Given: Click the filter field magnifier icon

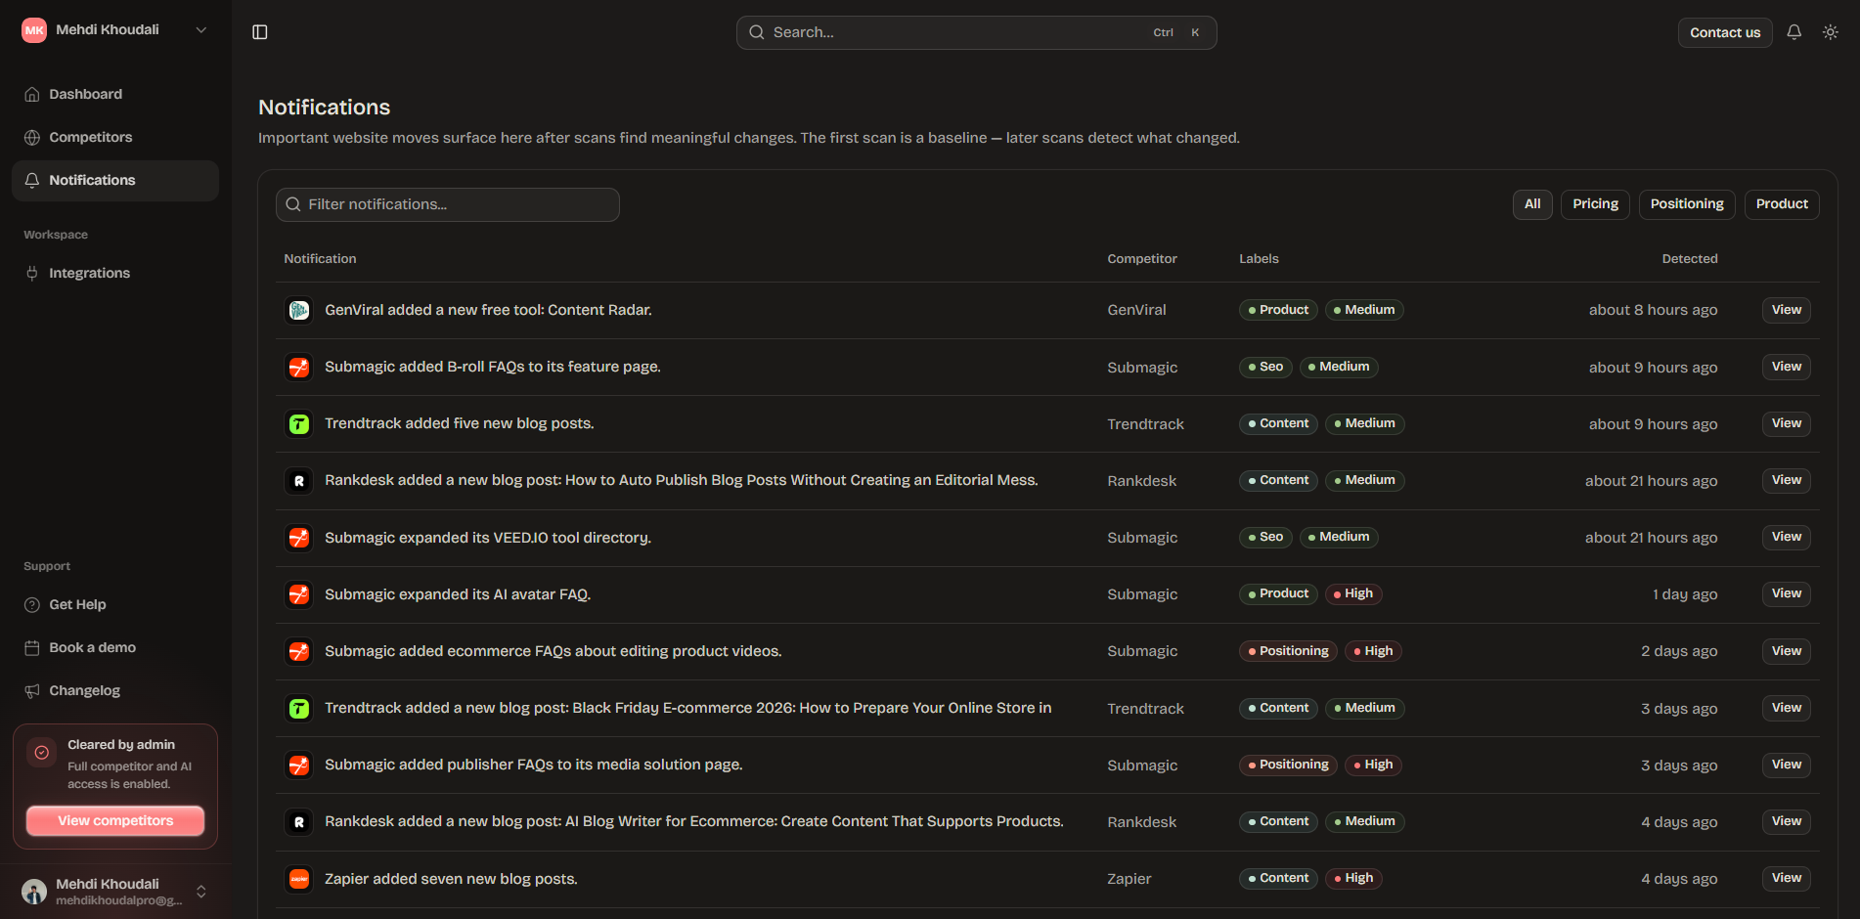Looking at the screenshot, I should click(x=293, y=204).
